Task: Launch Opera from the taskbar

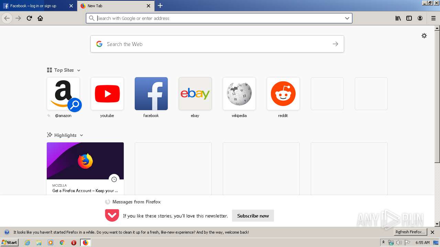Action: pos(74,243)
